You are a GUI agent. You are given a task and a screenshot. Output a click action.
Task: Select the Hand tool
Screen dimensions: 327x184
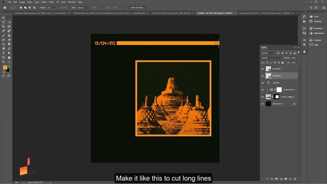(9, 57)
